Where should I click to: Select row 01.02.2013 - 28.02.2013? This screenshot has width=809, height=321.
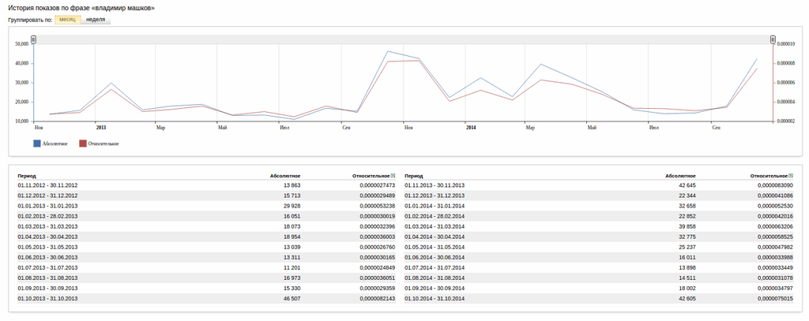click(x=206, y=216)
